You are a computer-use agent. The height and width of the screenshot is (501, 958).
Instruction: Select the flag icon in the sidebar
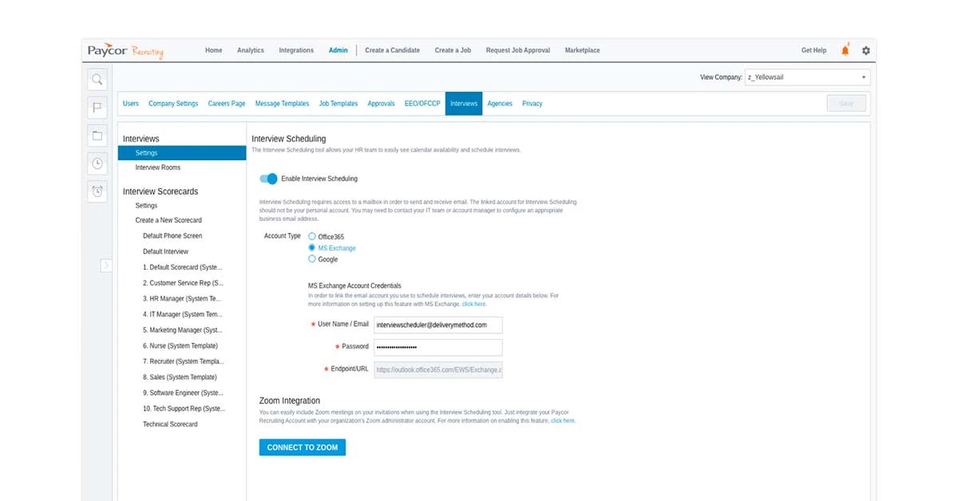pyautogui.click(x=97, y=107)
